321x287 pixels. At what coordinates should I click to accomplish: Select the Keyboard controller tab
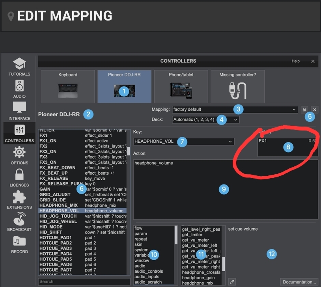tap(68, 86)
